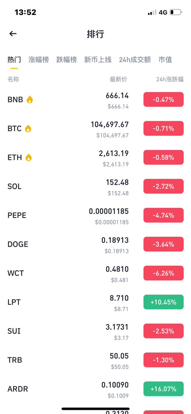This screenshot has height=414, width=191.
Task: Tap the flame icon beside BNB
Action: point(30,99)
